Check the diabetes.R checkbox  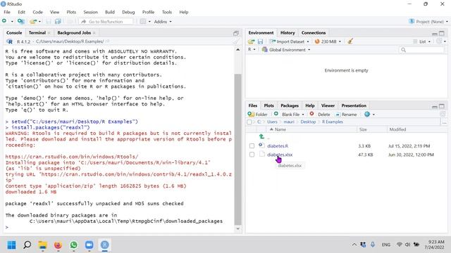click(x=252, y=145)
